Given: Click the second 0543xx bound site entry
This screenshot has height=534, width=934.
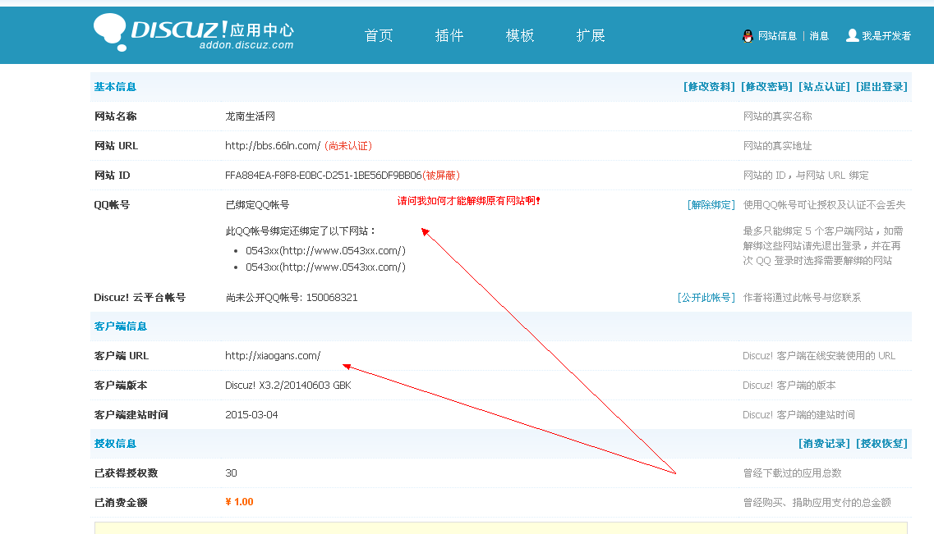Looking at the screenshot, I should (x=325, y=267).
